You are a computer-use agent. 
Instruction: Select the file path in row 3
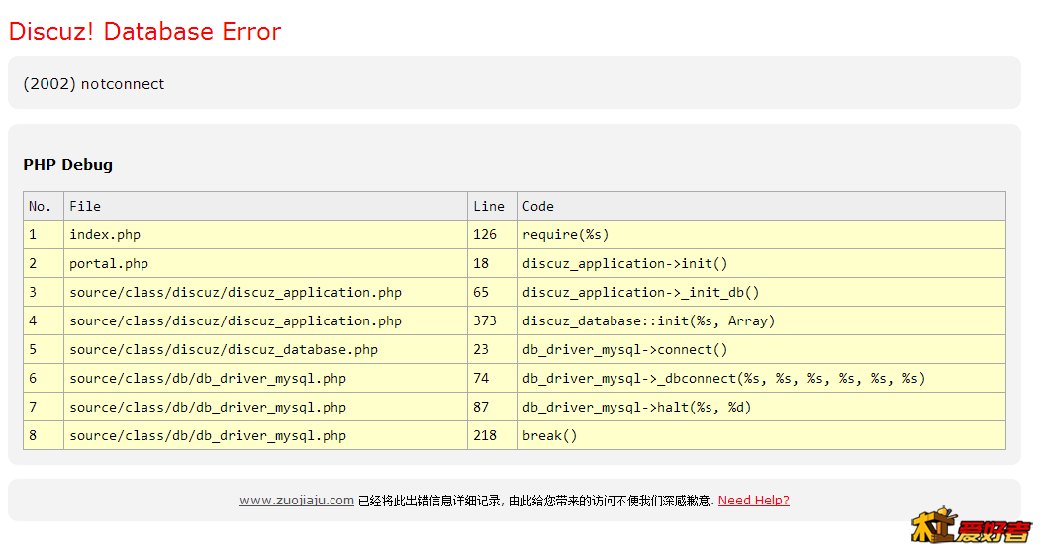(x=236, y=293)
